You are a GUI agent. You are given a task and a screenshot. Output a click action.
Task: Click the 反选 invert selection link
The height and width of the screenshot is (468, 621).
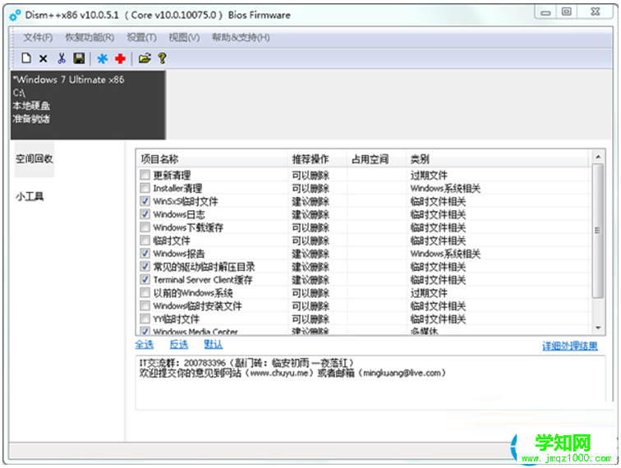tap(179, 345)
